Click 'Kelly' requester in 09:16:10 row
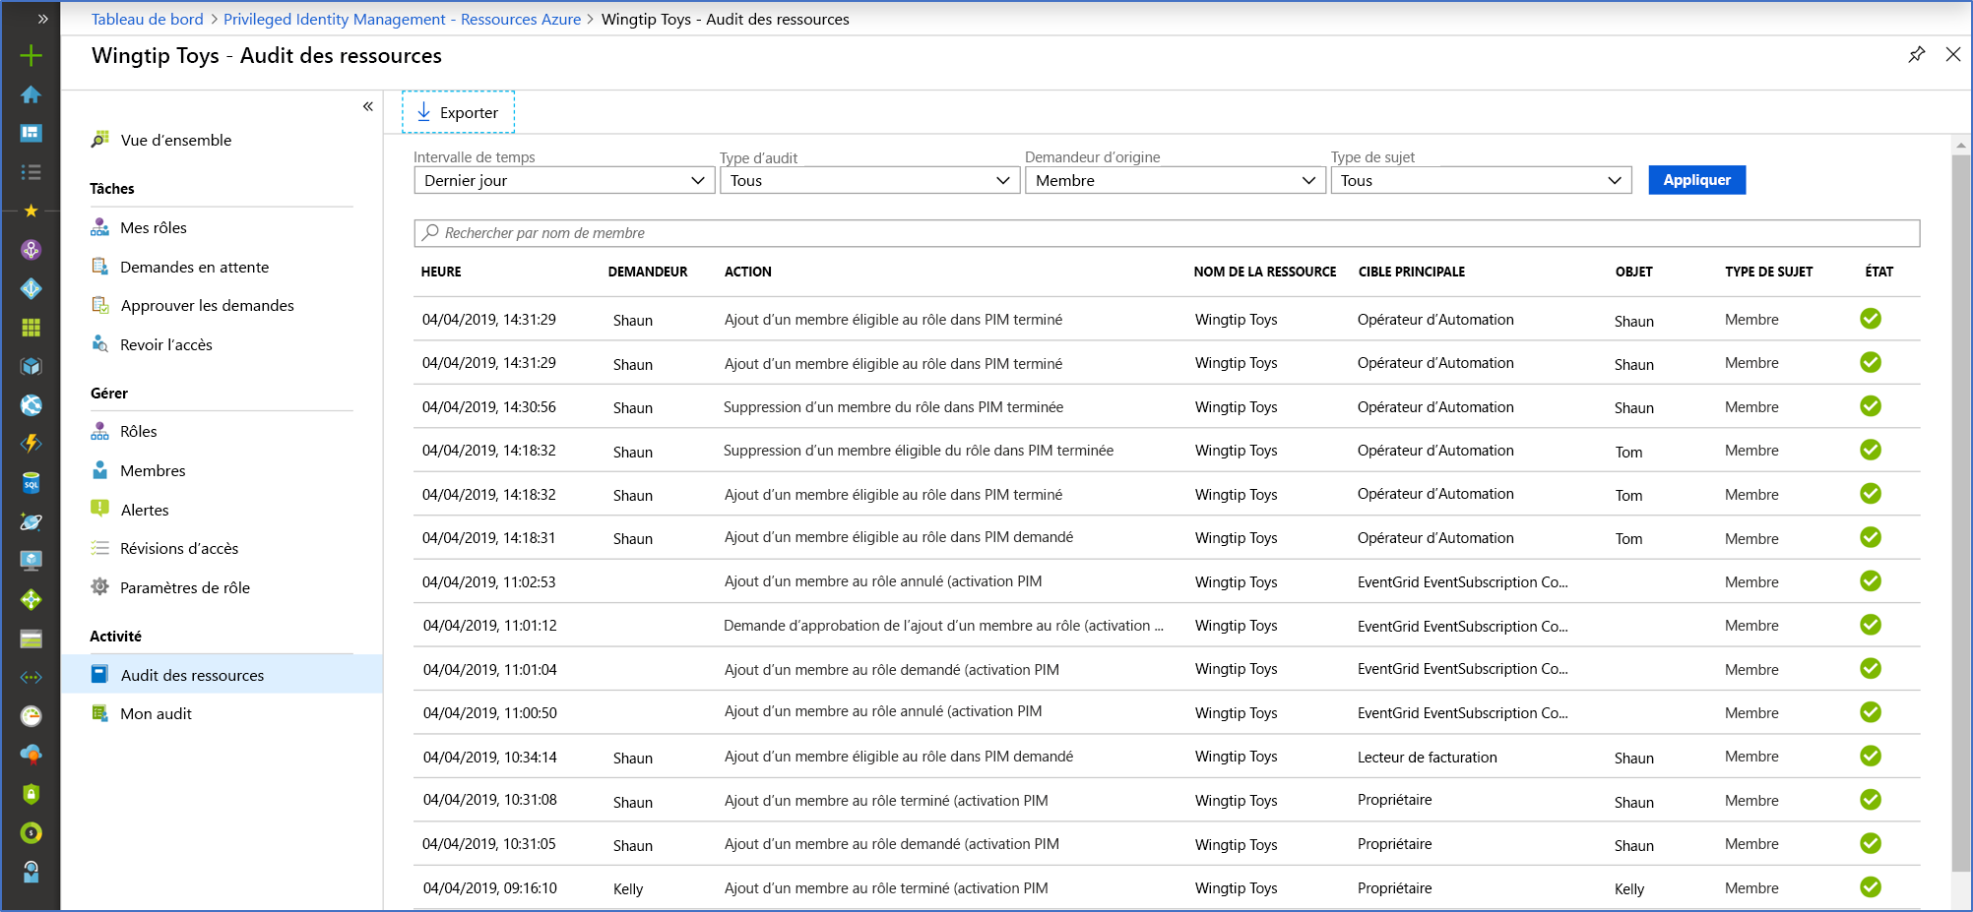The image size is (1973, 912). click(x=628, y=888)
